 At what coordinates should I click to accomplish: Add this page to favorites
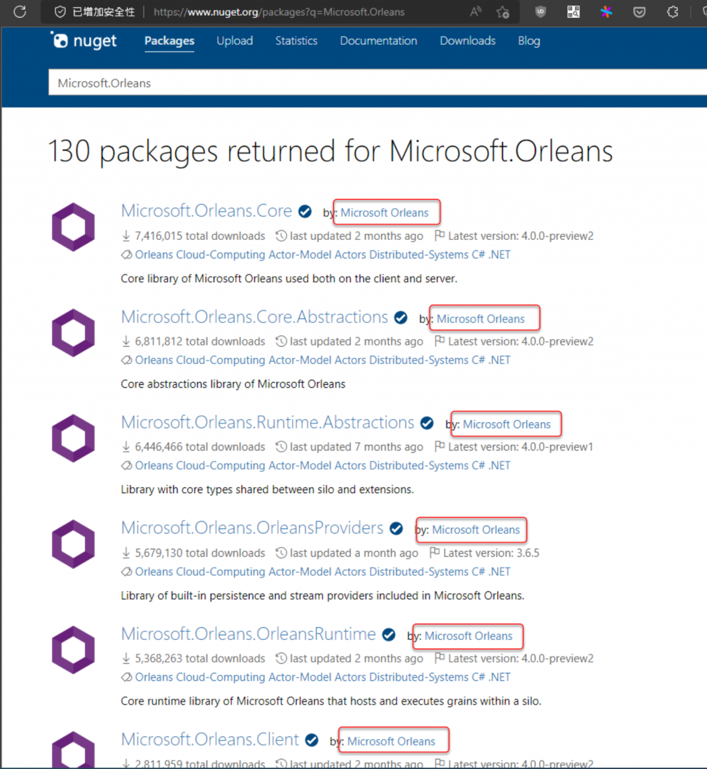click(x=503, y=12)
